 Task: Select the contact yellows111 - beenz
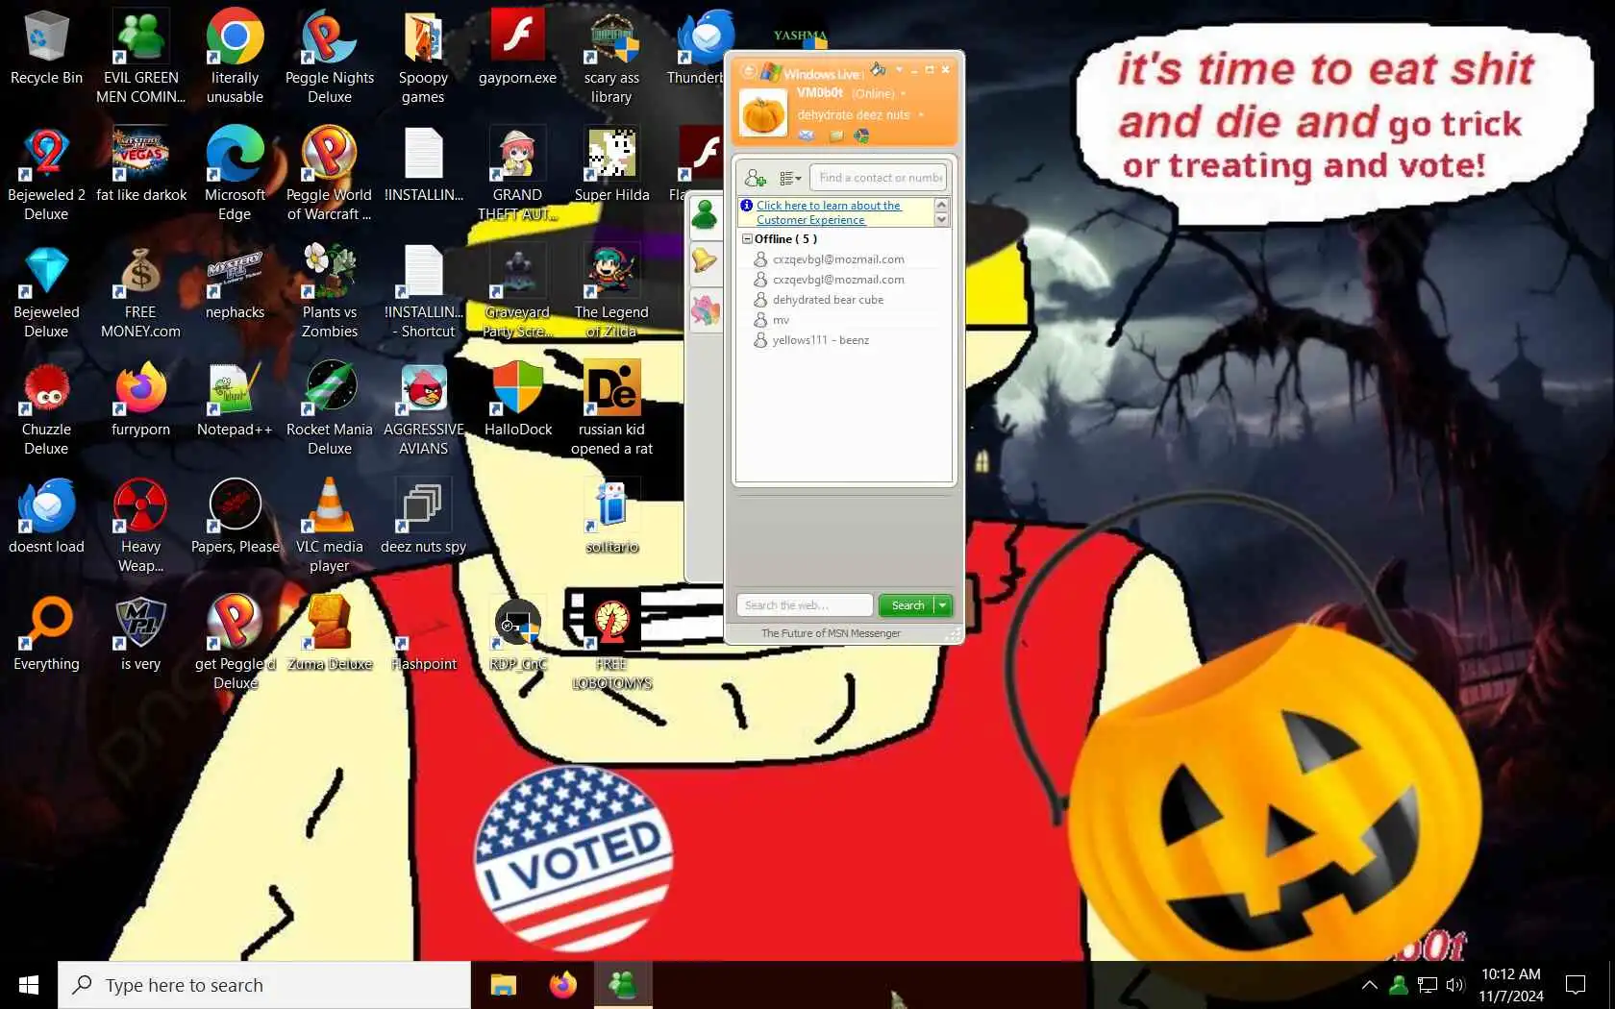[820, 340]
